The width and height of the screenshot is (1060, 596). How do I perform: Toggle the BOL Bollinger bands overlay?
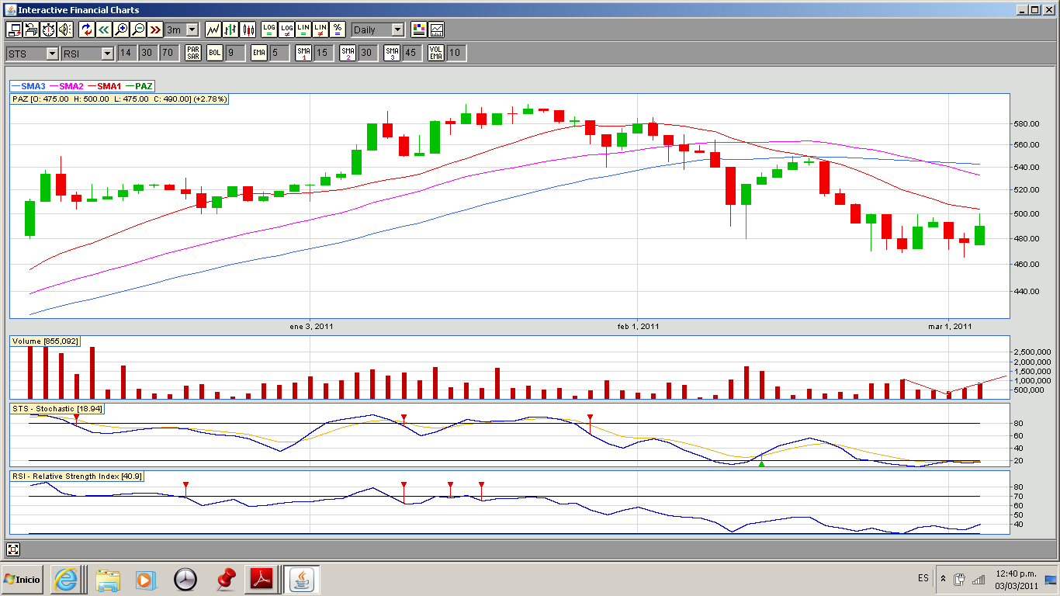click(214, 53)
